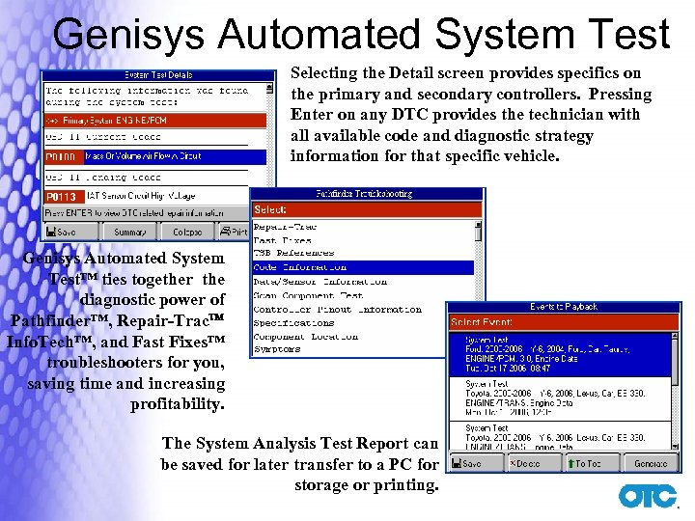Click the Generate button
Image resolution: width=695 pixels, height=521 pixels.
(652, 463)
